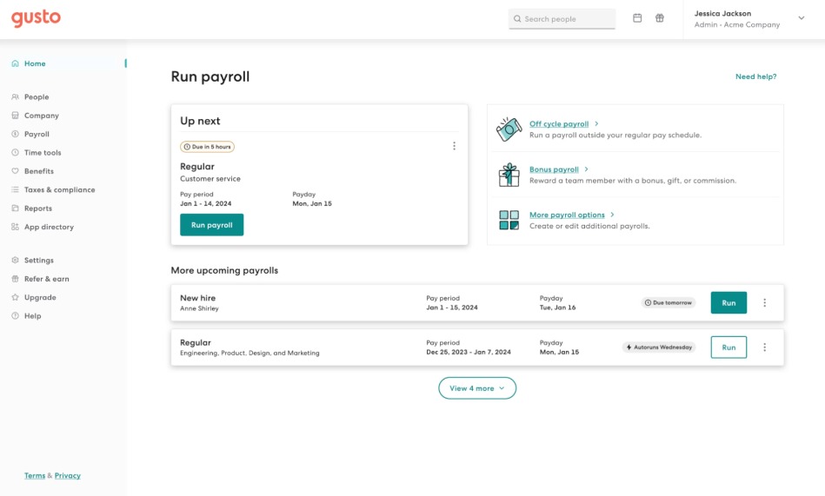Run the New hire payroll
This screenshot has height=496, width=825.
(x=729, y=303)
